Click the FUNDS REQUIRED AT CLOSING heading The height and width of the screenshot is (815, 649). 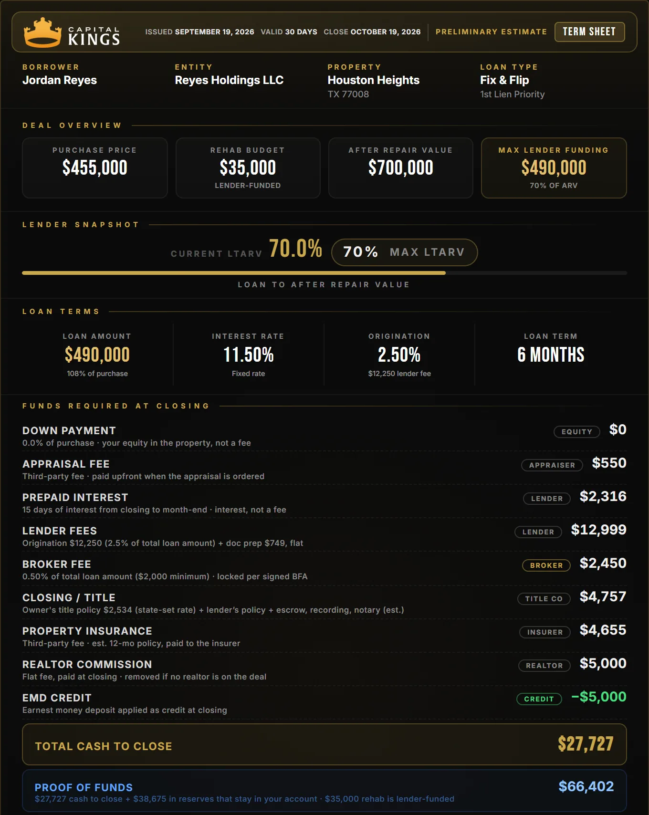(x=116, y=406)
